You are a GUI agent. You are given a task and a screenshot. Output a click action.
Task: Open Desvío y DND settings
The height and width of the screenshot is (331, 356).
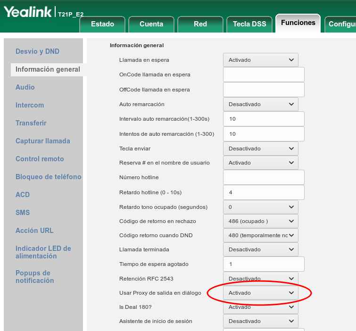pyautogui.click(x=37, y=51)
